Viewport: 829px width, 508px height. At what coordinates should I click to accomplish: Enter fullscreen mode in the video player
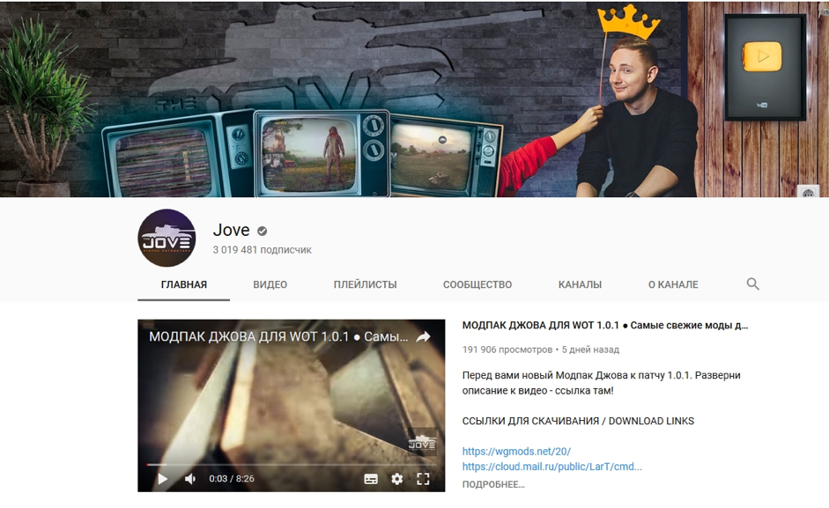pos(423,479)
